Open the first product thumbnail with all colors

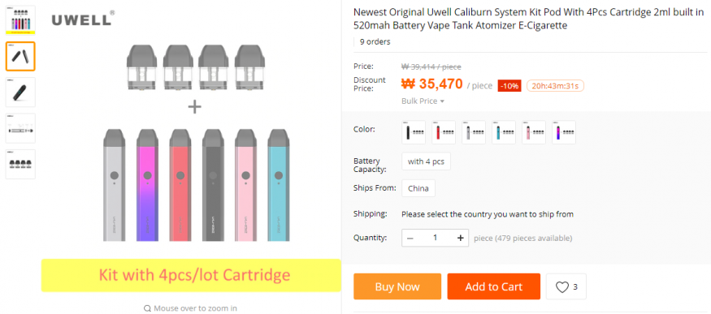20,20
